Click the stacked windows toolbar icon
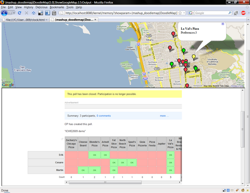 pyautogui.click(x=236, y=13)
